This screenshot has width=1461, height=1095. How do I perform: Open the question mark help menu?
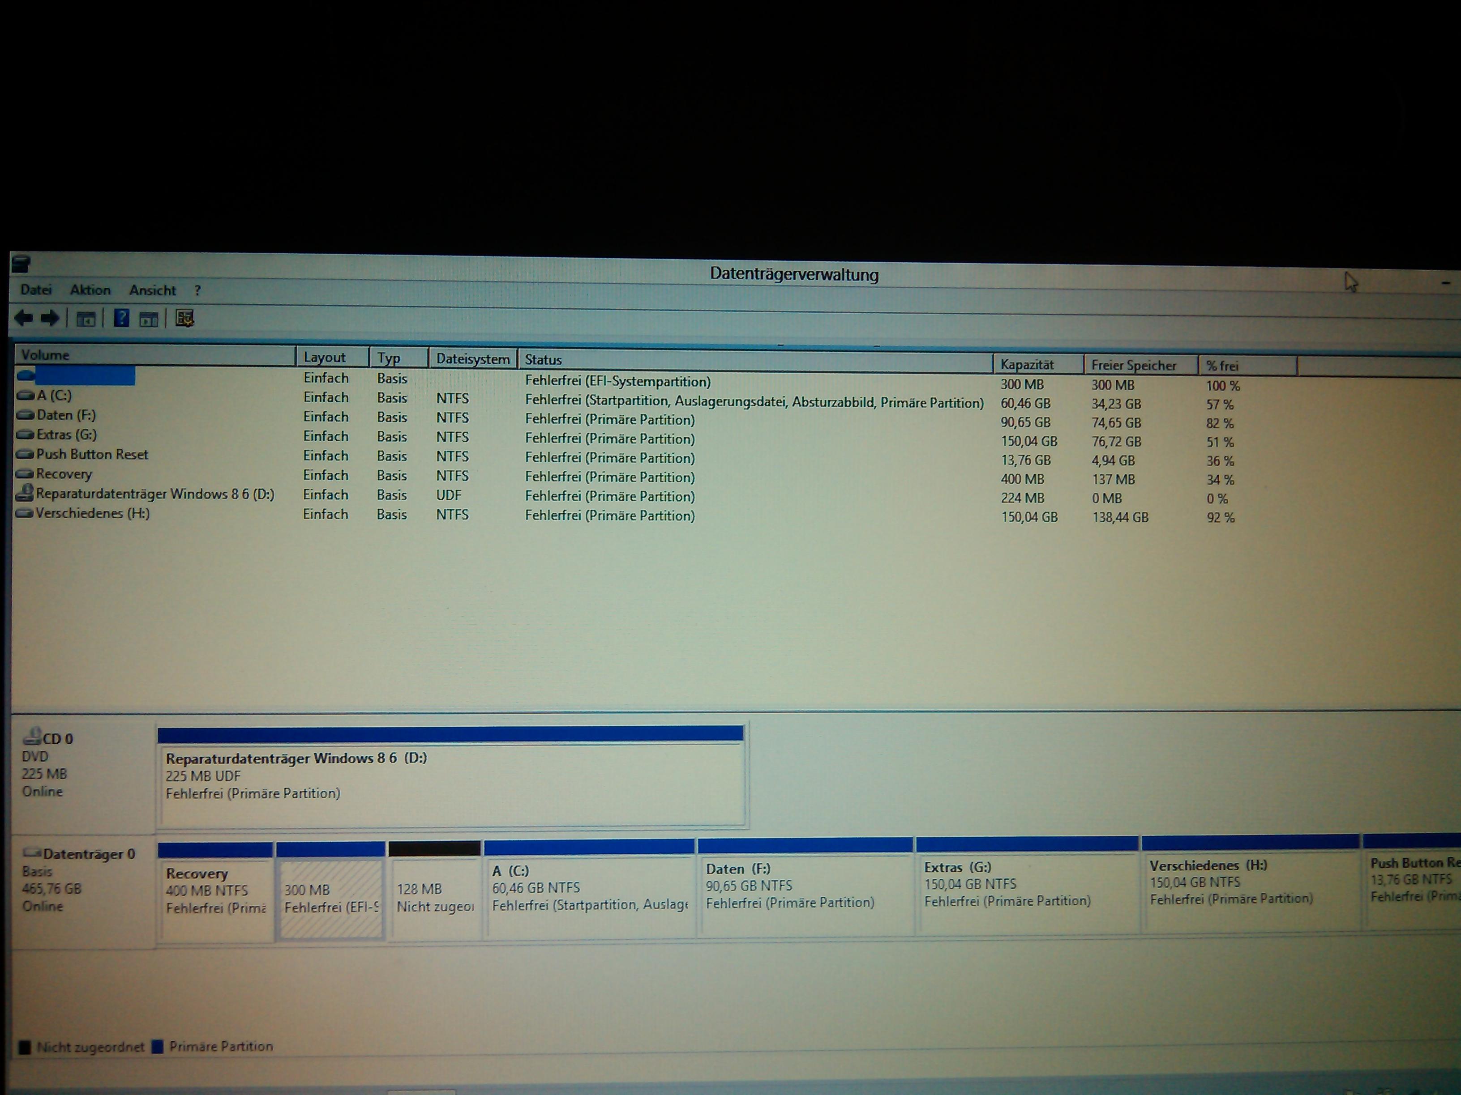197,290
